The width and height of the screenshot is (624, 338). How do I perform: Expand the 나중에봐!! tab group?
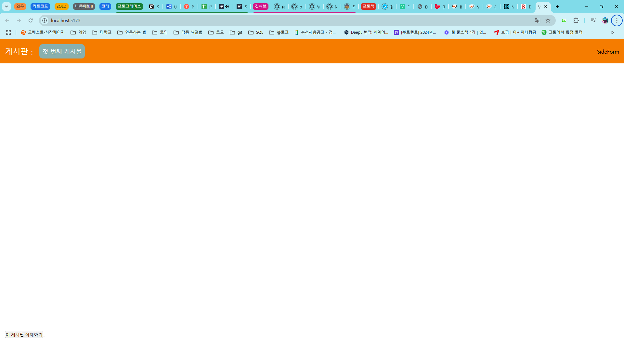[x=84, y=6]
